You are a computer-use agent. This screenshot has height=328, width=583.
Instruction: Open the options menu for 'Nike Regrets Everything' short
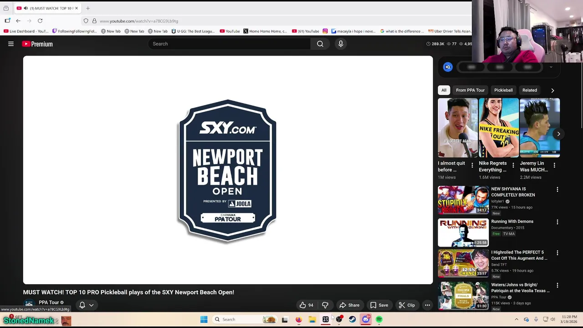(x=513, y=165)
